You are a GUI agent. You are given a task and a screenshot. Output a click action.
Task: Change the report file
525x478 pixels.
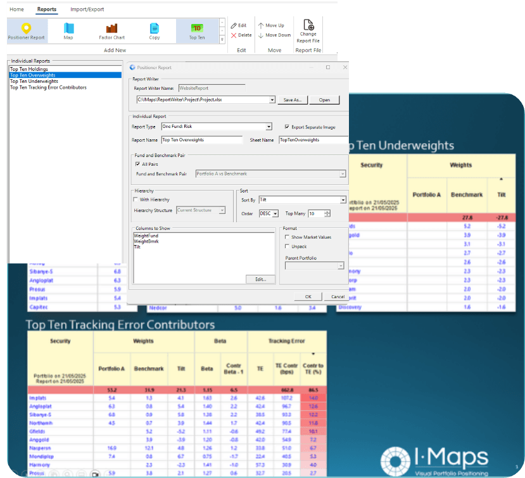pyautogui.click(x=308, y=31)
